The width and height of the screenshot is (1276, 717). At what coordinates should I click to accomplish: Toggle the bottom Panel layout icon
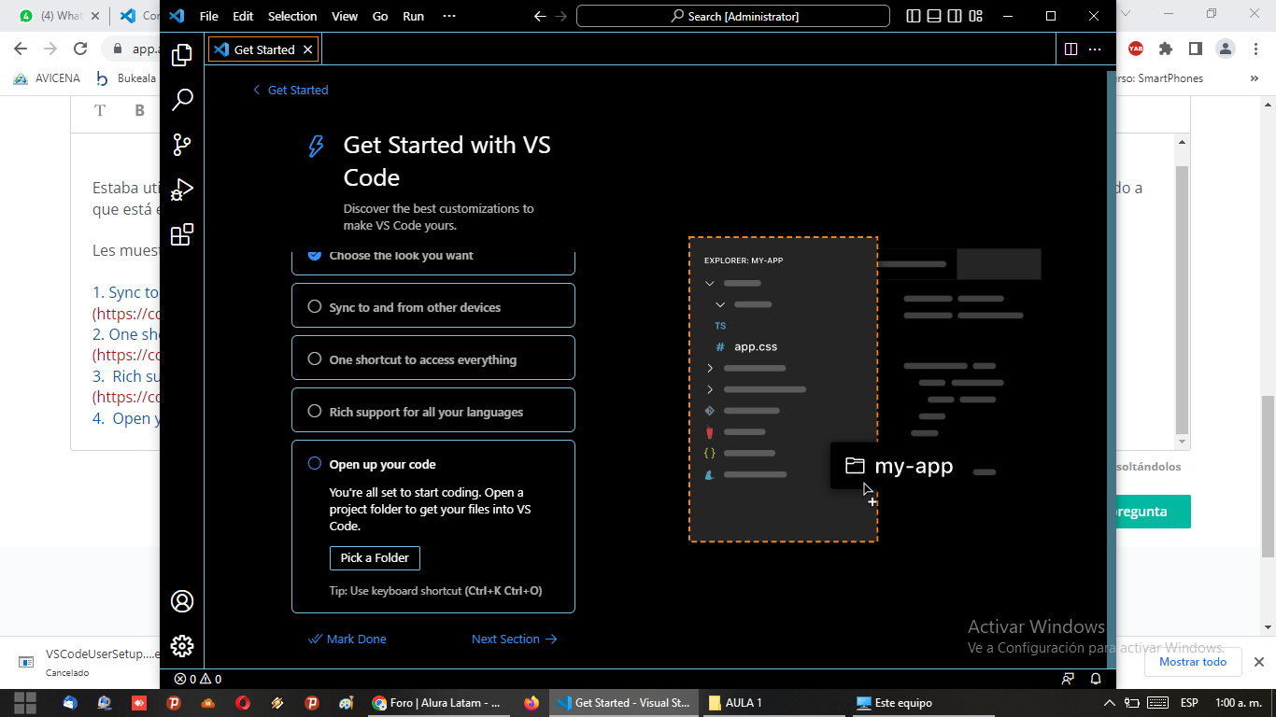point(933,16)
